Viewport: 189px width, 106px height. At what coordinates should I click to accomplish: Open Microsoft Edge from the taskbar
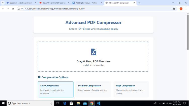pos(65,103)
